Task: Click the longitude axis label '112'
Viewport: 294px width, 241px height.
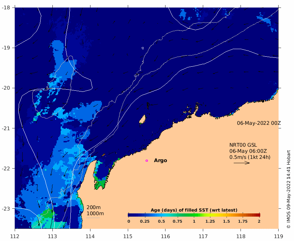Action: click(x=15, y=236)
